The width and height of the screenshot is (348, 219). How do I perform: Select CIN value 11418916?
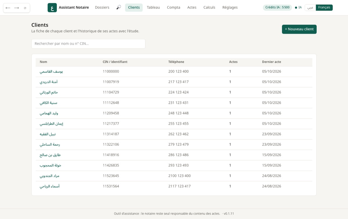point(111,155)
